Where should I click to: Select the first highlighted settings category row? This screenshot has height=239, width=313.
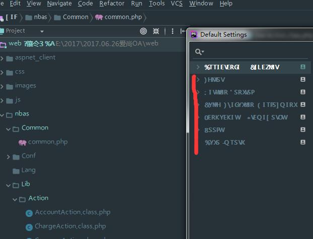click(x=251, y=67)
